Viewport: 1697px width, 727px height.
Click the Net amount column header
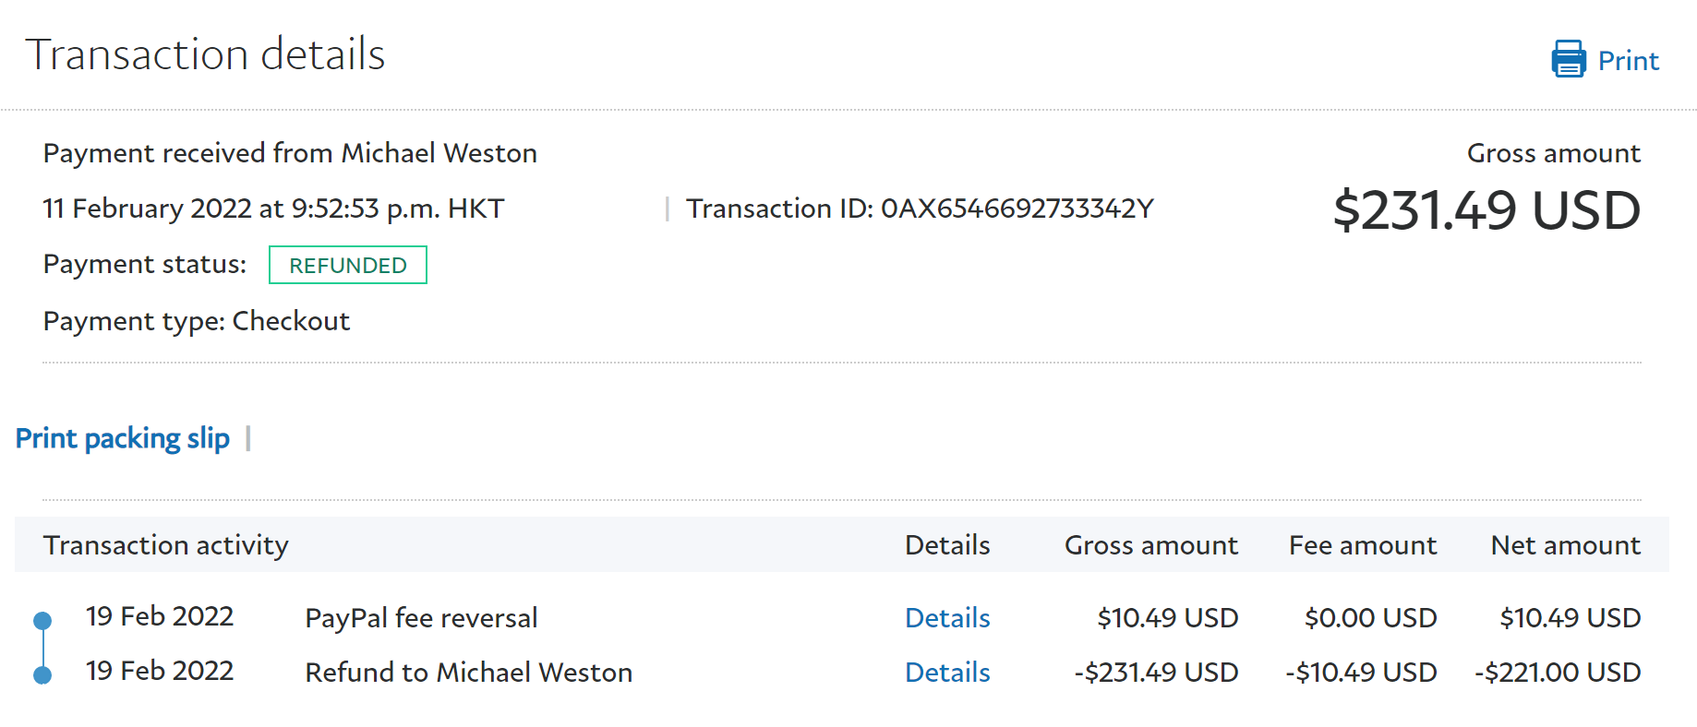(x=1565, y=545)
